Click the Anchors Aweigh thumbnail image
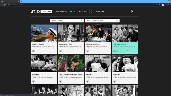The width and height of the screenshot is (171, 96). pos(44,33)
